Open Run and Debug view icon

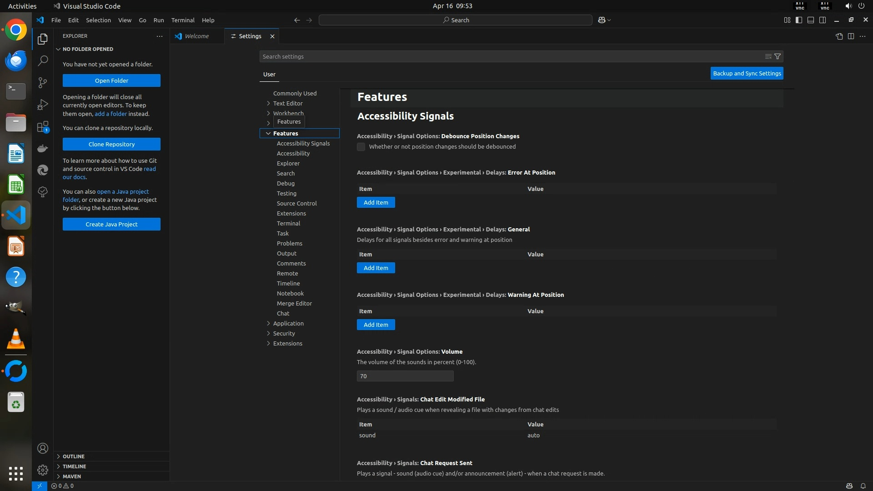[43, 105]
